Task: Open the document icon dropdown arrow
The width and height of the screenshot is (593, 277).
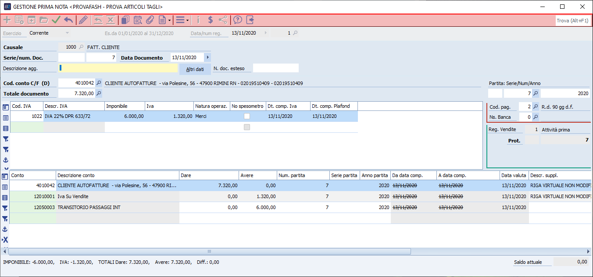Action: (169, 20)
